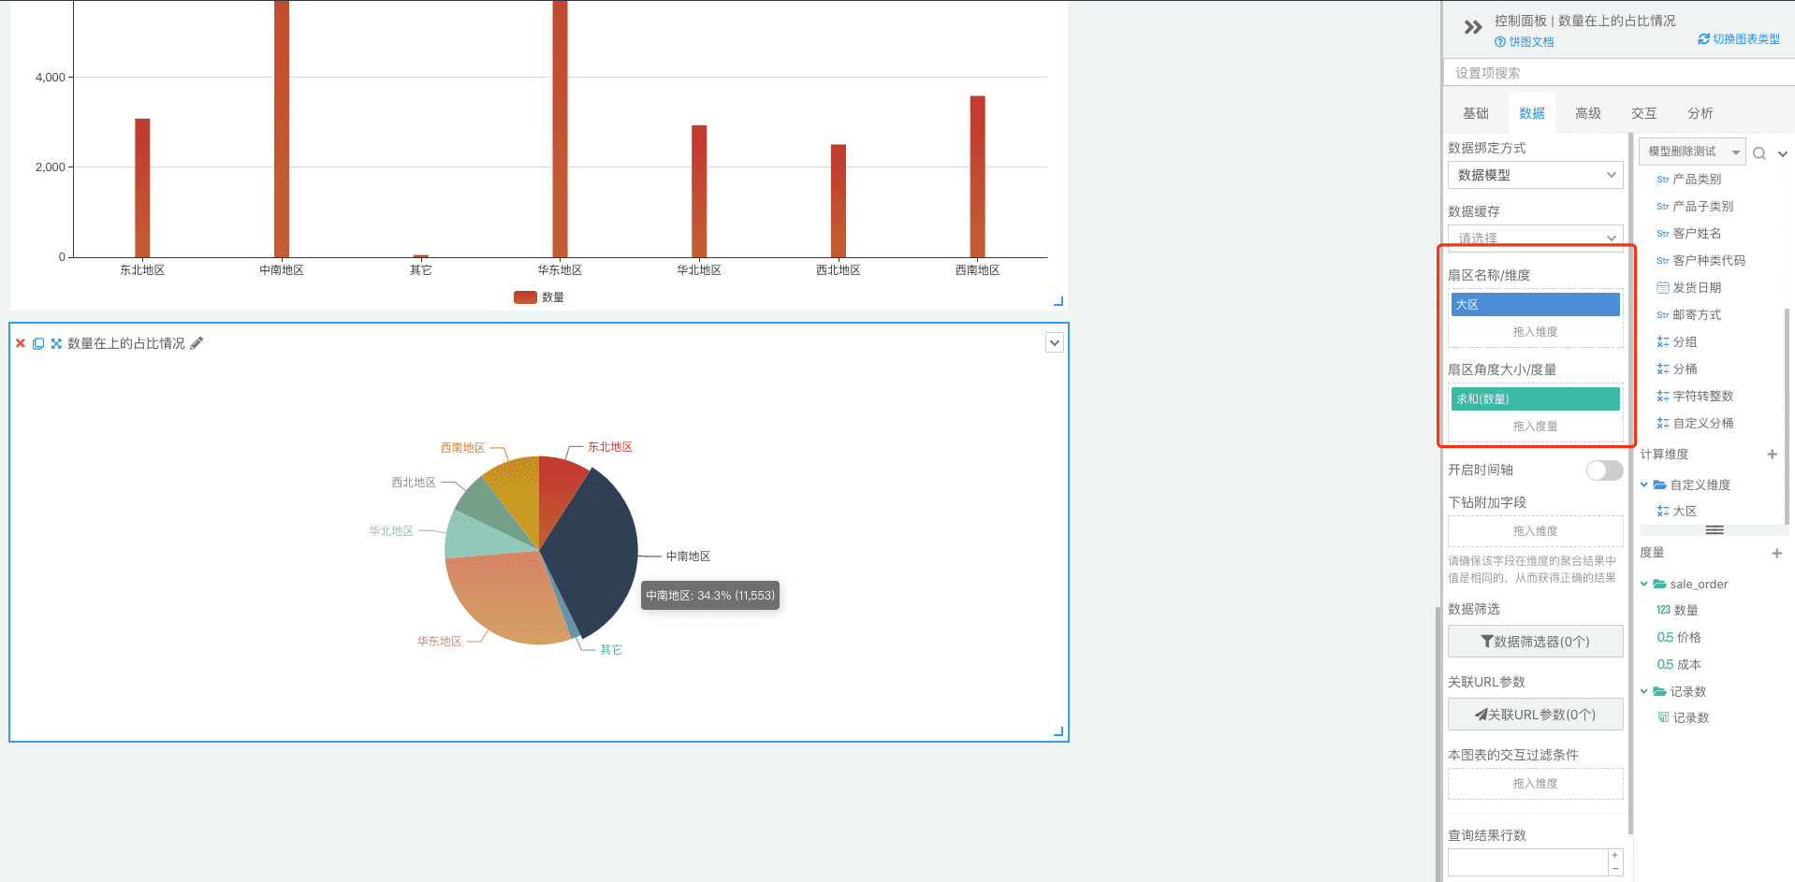
Task: Click 切换图表类型 to switch chart type
Action: pos(1739,39)
